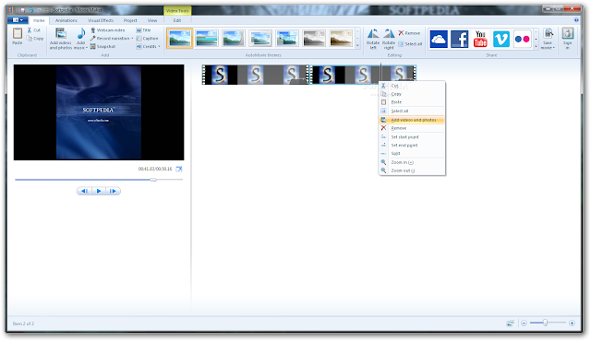Image resolution: width=591 pixels, height=341 pixels.
Task: Upload via the OneDrive cloud icon
Action: click(x=439, y=39)
